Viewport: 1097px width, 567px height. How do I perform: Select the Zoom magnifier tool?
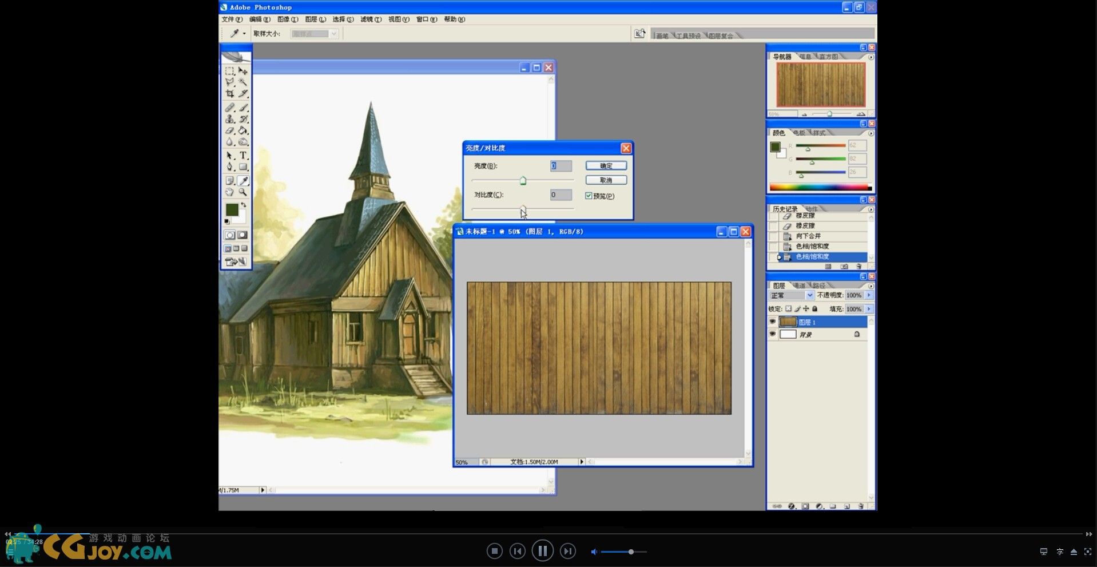pos(243,192)
